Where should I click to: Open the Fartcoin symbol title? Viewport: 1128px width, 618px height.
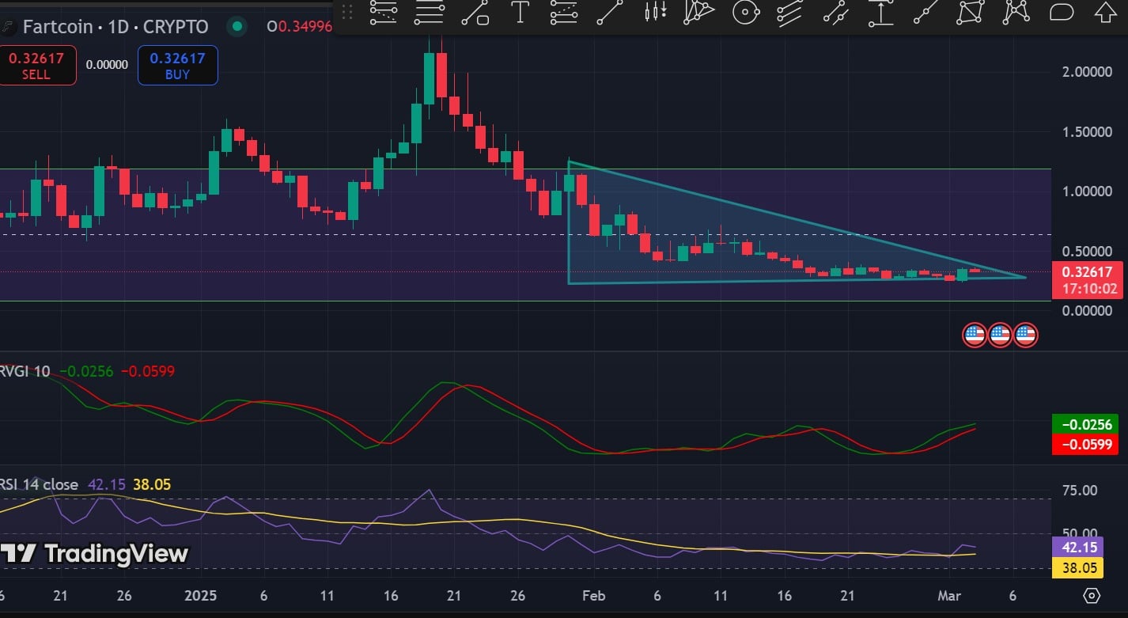115,27
